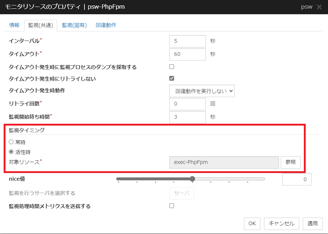Switch to the 情報 tab

pos(14,25)
